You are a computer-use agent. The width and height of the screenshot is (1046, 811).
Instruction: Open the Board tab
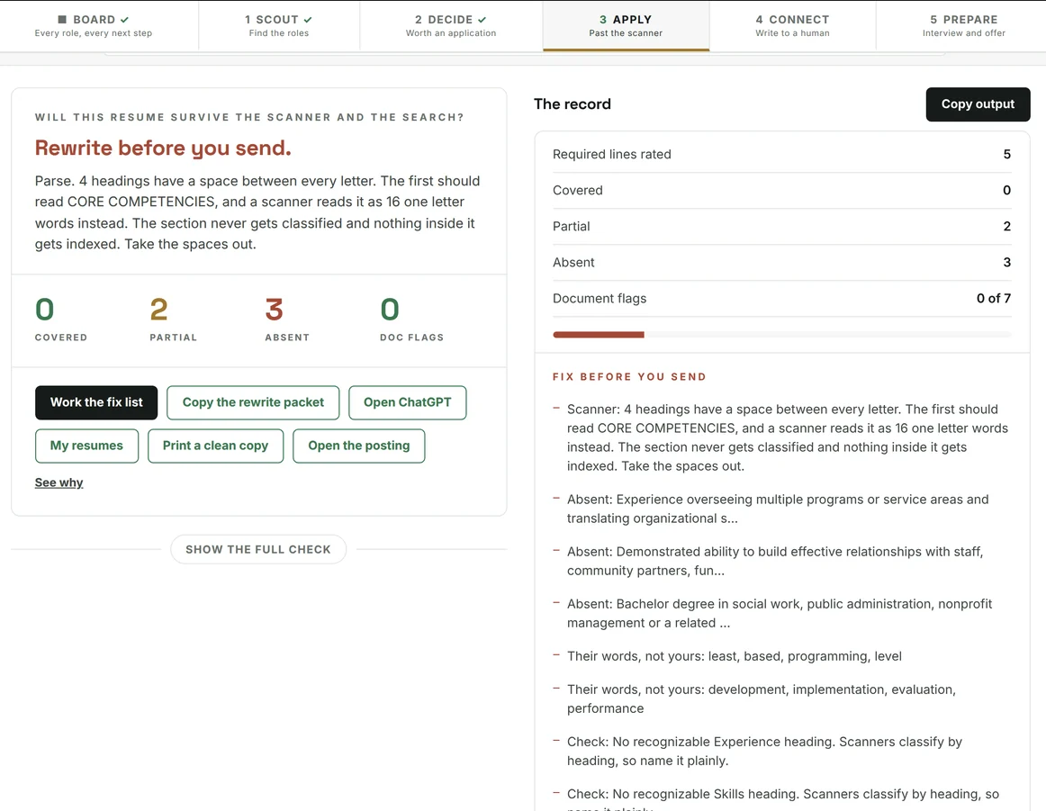coord(94,25)
